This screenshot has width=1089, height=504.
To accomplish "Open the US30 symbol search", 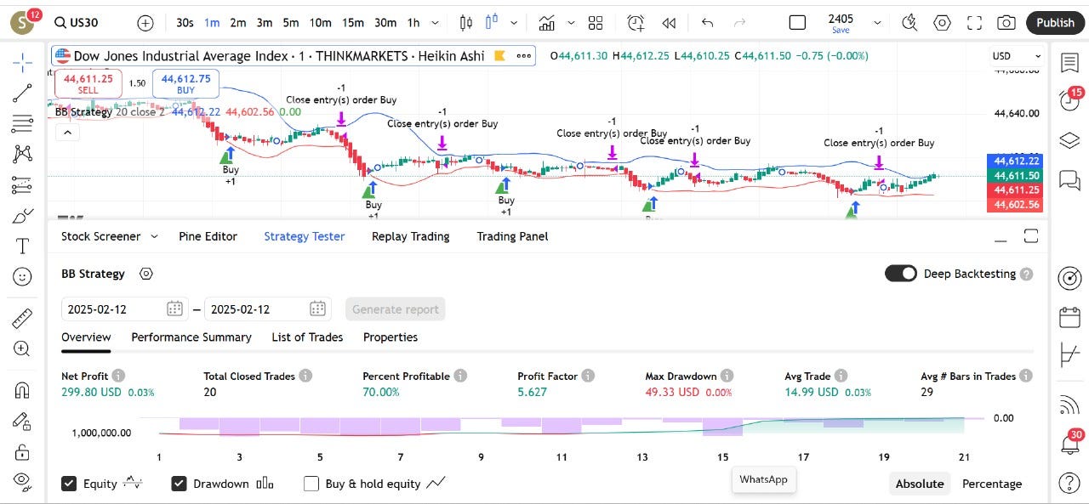I will tap(77, 23).
